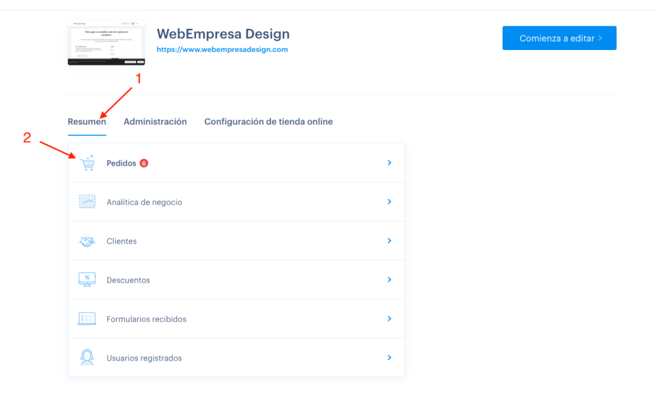Screen dimensions: 658x410
Task: Expand Pedidos using its right chevron
Action: 389,163
